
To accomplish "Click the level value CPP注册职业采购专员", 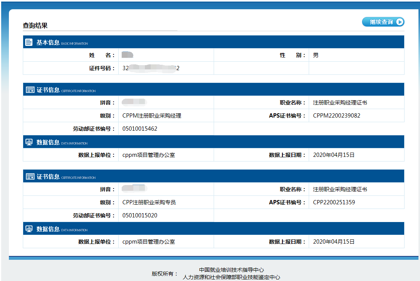I will point(149,202).
